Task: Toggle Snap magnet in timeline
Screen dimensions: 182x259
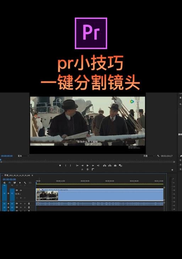Action: [10, 183]
